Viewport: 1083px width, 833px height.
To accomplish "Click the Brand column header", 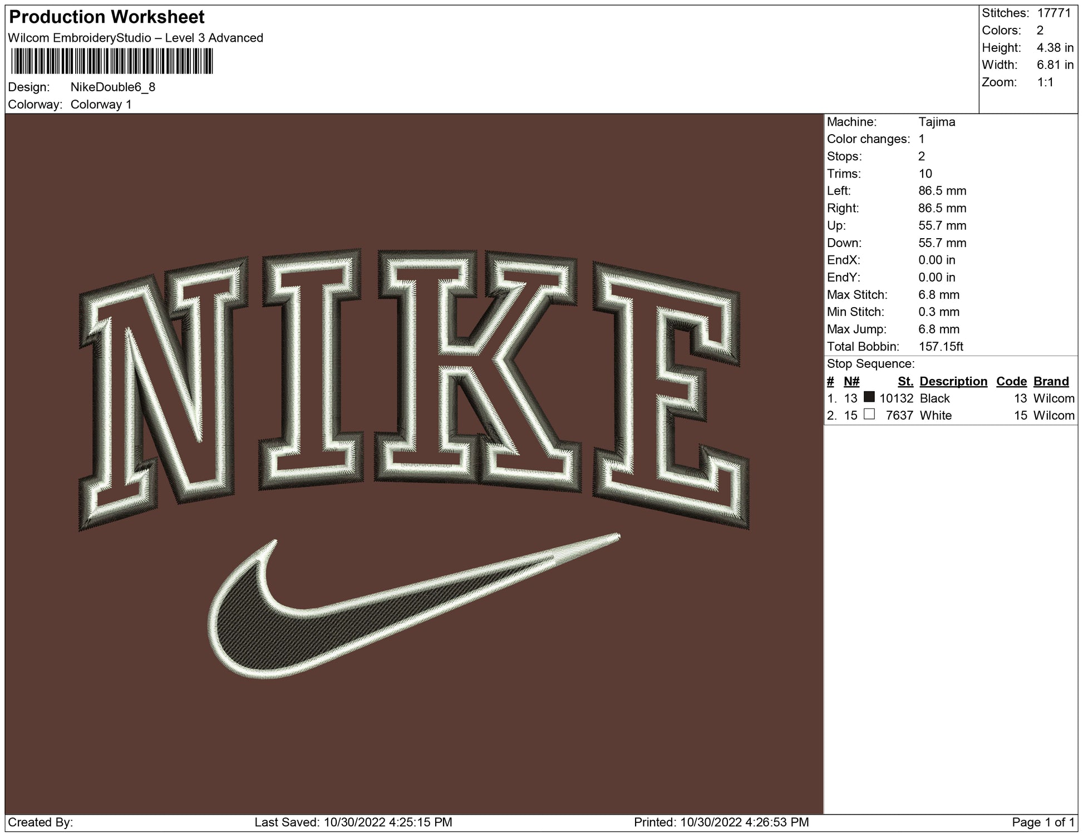I will coord(1051,381).
